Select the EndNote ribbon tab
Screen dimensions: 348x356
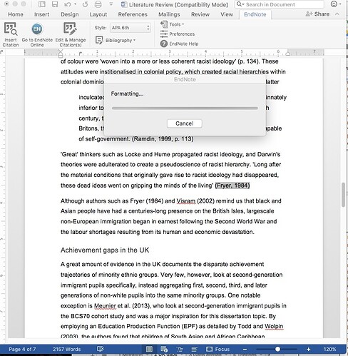(255, 14)
